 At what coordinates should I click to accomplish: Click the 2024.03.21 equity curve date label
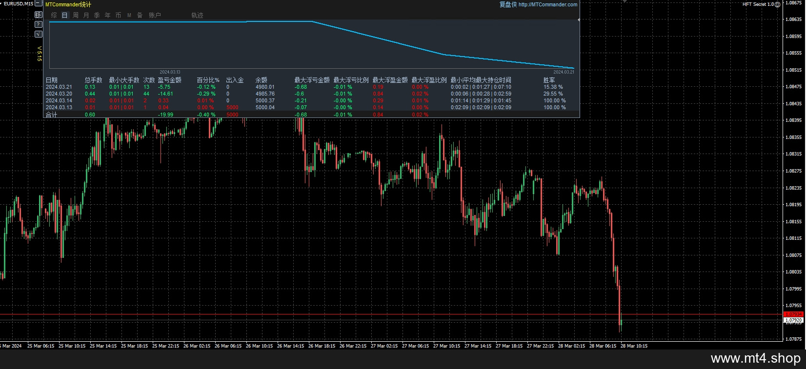coord(564,72)
